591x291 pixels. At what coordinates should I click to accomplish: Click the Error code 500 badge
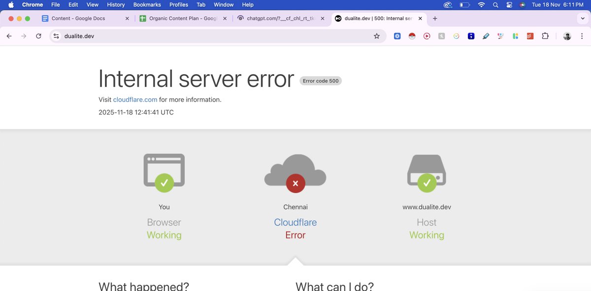(x=321, y=81)
